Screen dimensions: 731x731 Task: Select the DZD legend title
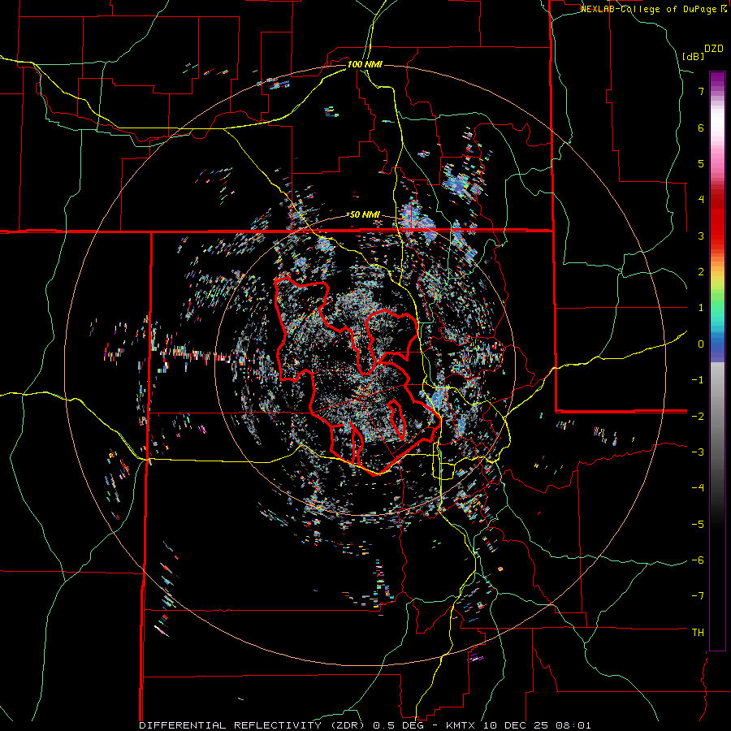(x=714, y=49)
